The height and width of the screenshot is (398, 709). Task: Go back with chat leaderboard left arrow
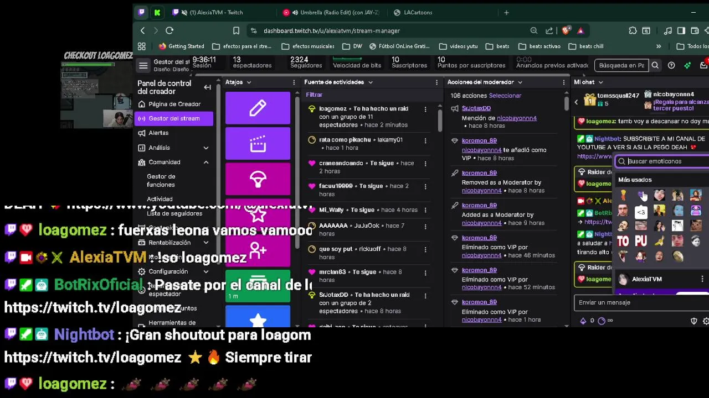tap(576, 102)
